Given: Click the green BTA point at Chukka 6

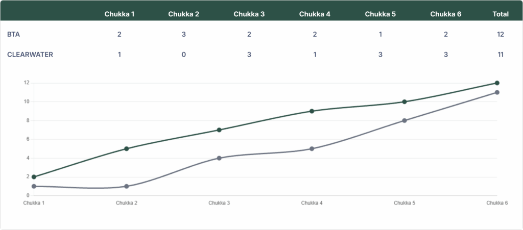Looking at the screenshot, I should [x=497, y=83].
